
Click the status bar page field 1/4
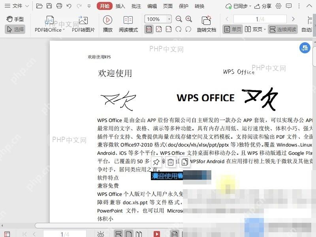(65, 234)
